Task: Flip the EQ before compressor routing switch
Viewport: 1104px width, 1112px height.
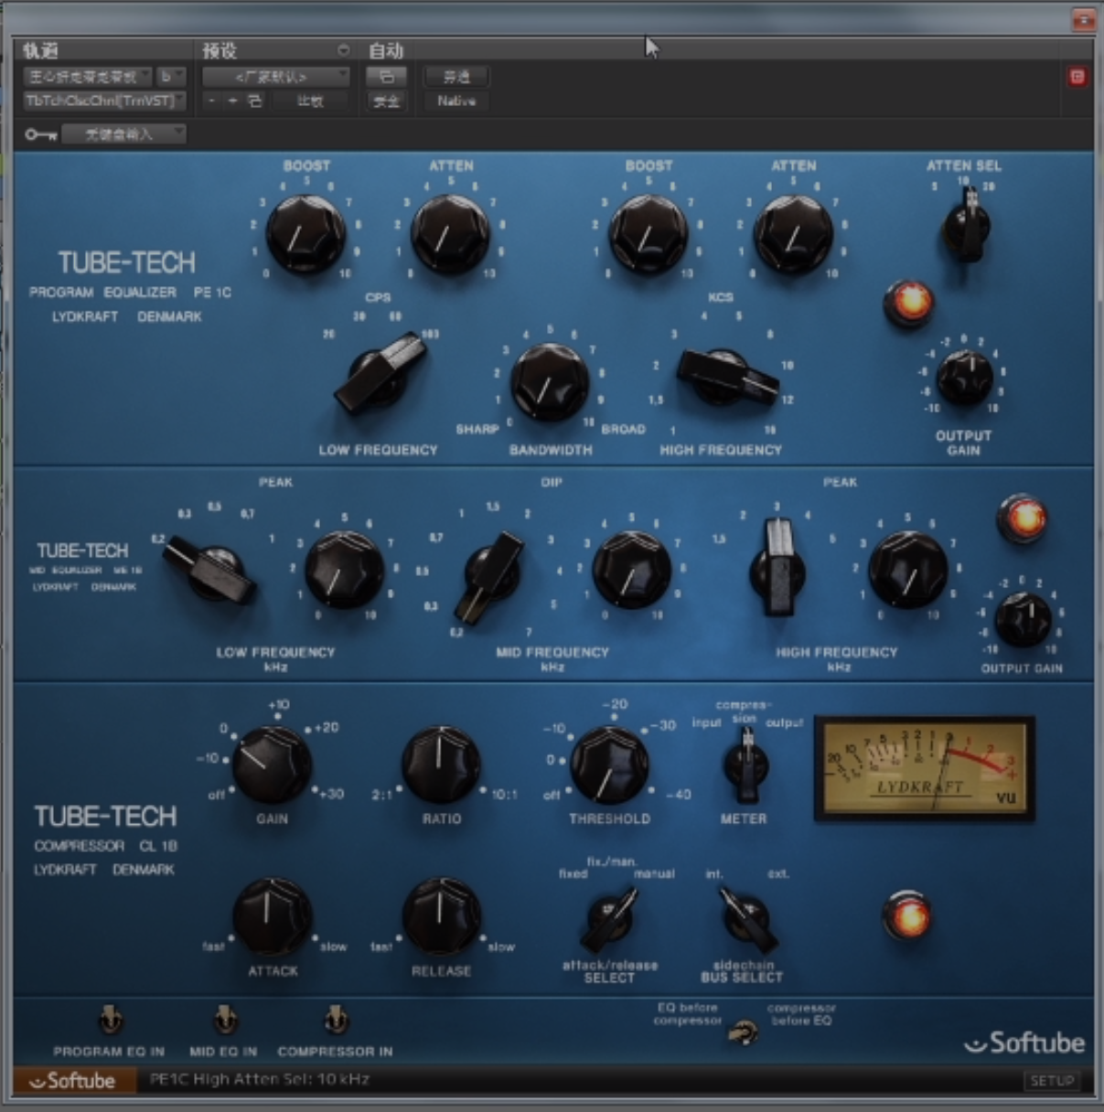Action: (744, 1033)
